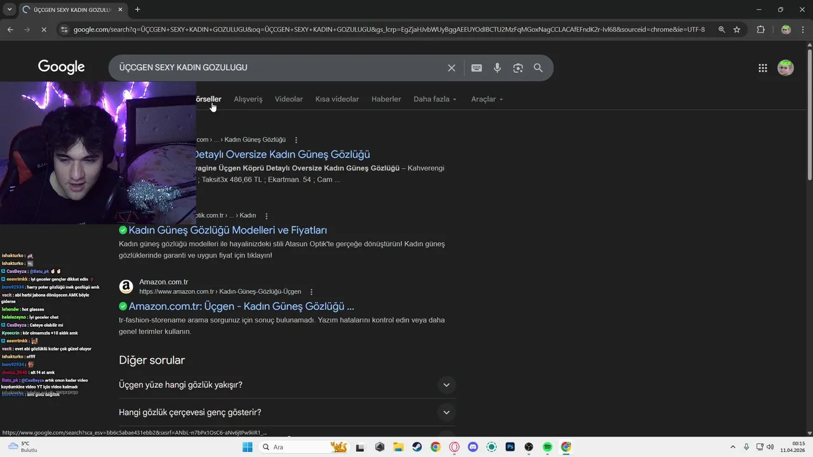Switch to the Görseller tab
Image resolution: width=813 pixels, height=457 pixels.
pos(208,99)
